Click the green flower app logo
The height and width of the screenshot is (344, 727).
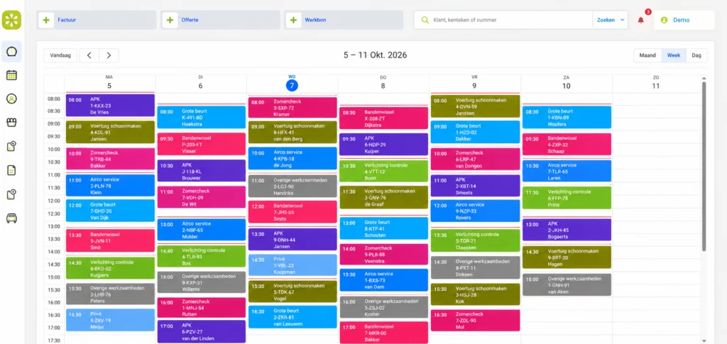point(11,20)
